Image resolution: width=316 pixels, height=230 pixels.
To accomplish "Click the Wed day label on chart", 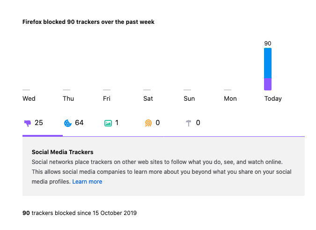I will (x=29, y=99).
